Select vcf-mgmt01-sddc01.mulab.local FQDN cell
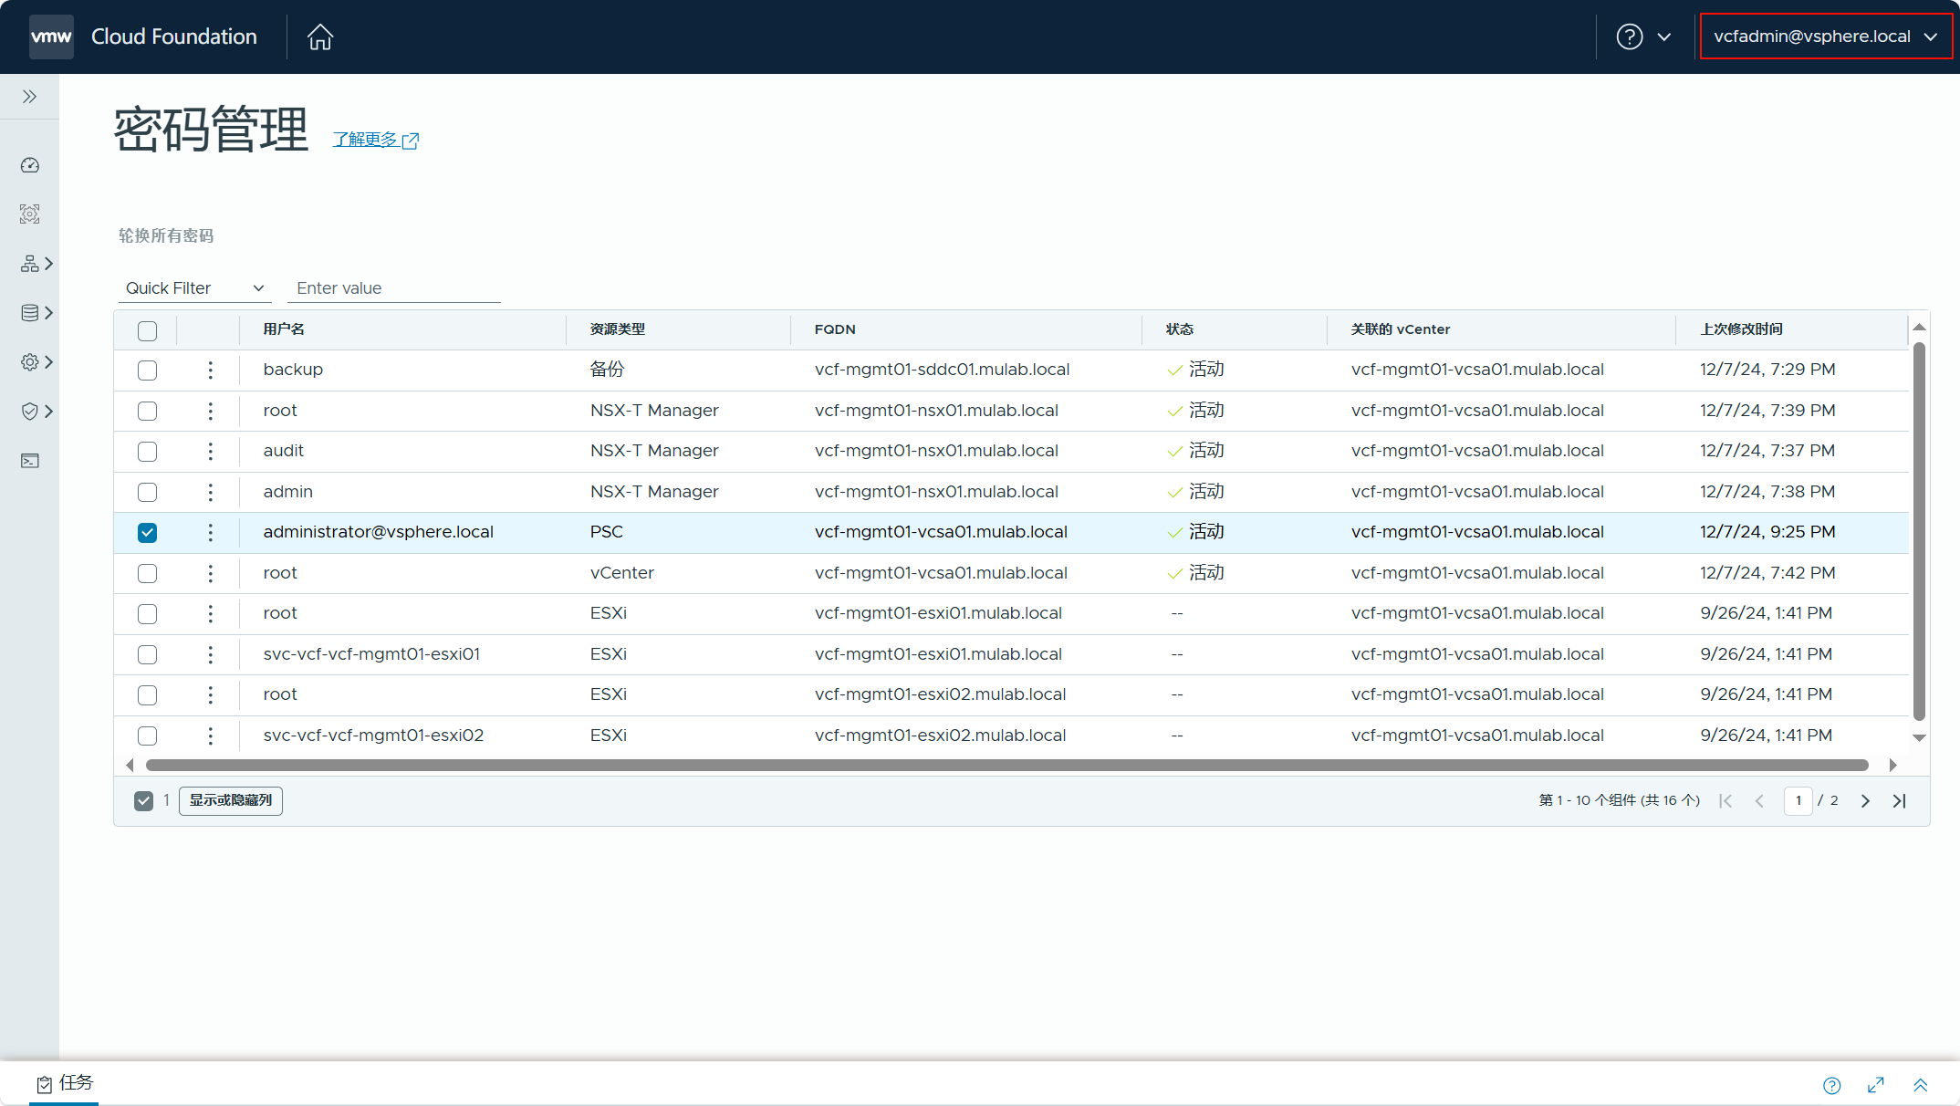 tap(942, 370)
